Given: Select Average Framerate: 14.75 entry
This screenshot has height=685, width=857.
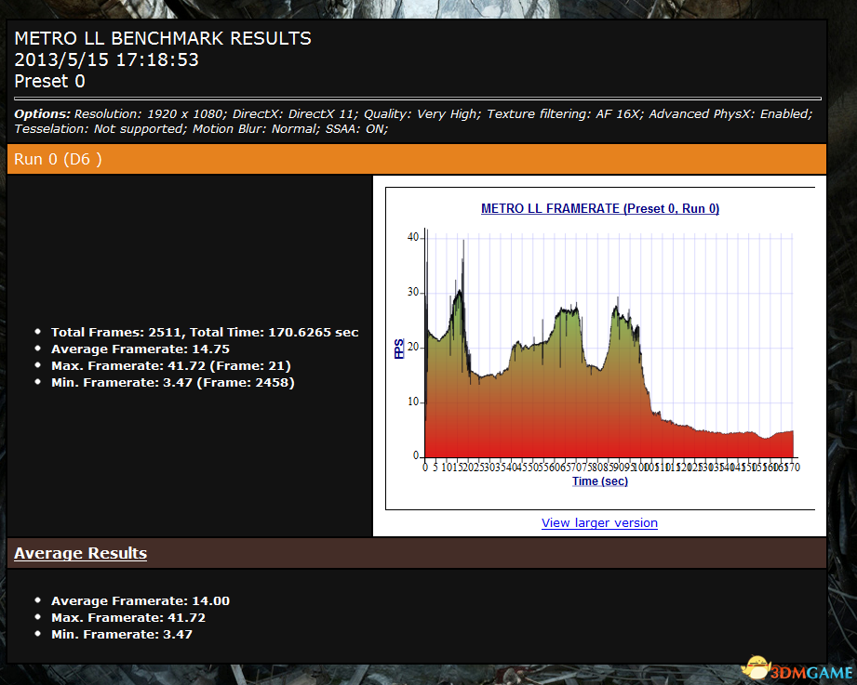Looking at the screenshot, I should click(x=141, y=349).
